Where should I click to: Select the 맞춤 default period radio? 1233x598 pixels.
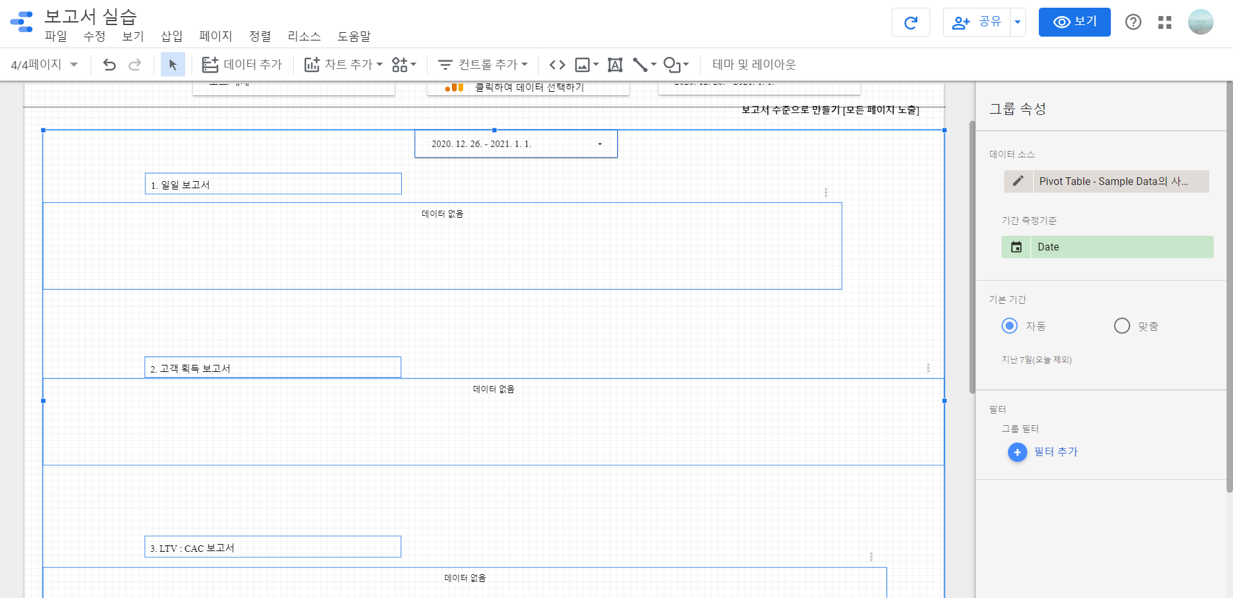click(x=1122, y=326)
